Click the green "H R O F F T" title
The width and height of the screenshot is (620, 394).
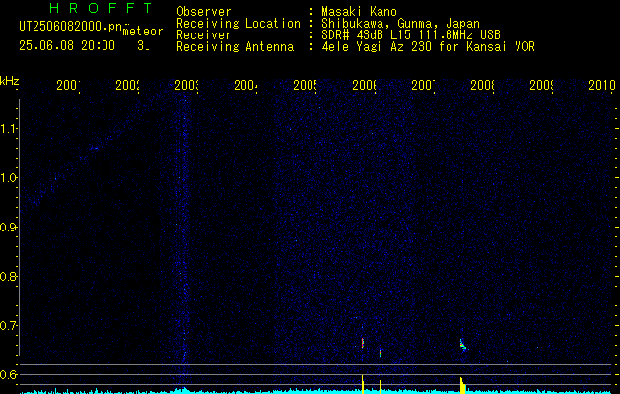(x=101, y=8)
